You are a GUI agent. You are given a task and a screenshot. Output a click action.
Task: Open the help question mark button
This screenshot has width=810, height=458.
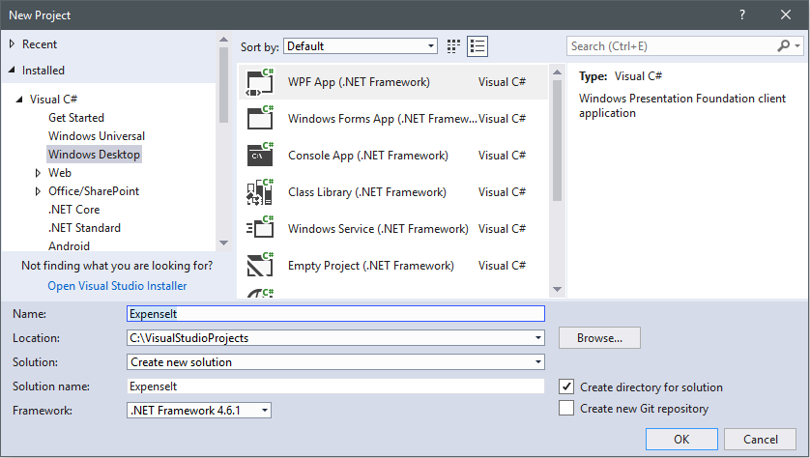coord(742,14)
